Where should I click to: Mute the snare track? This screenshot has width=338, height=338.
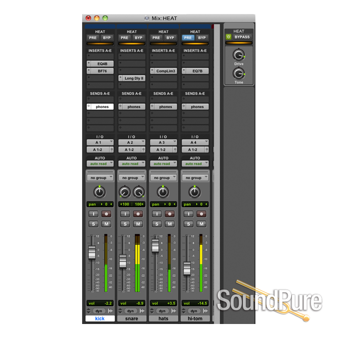tap(138, 224)
